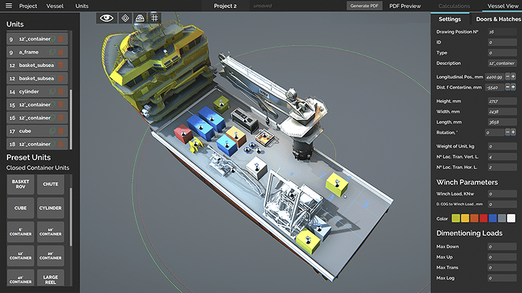The image size is (522, 293).
Task: Duplicate unit 18 12'_container via copy icon
Action: tap(52, 144)
